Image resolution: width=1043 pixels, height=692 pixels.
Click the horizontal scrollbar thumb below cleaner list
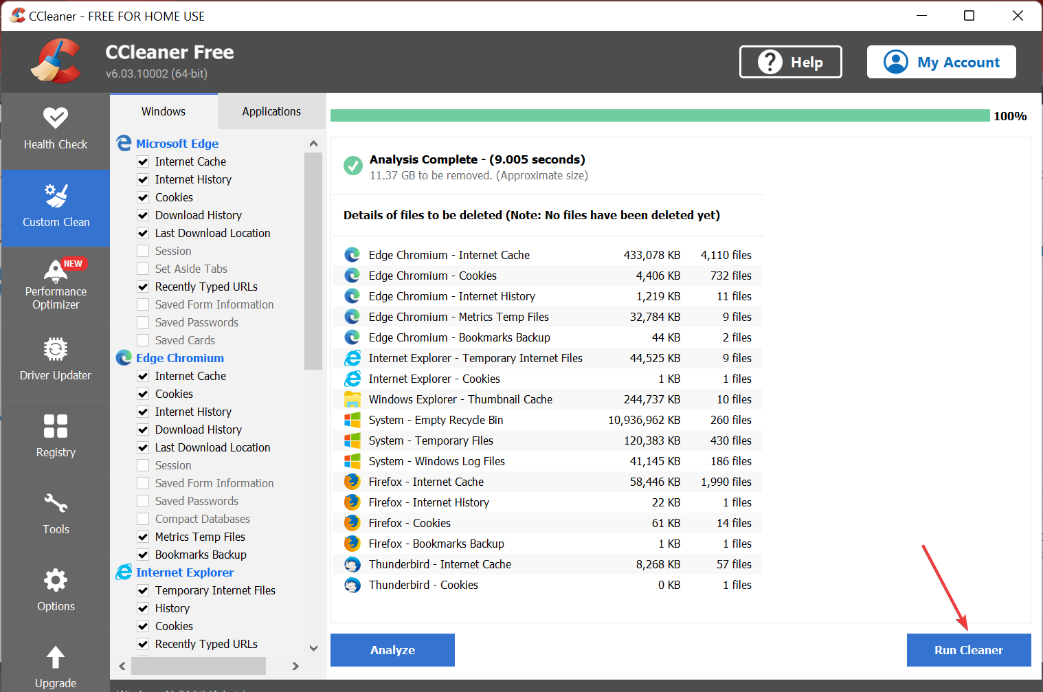[199, 666]
